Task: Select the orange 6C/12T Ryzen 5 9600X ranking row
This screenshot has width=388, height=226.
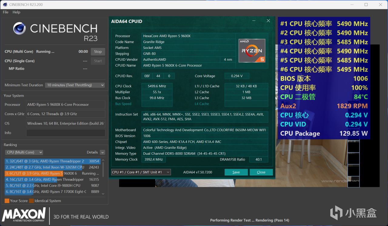Action: (52, 173)
